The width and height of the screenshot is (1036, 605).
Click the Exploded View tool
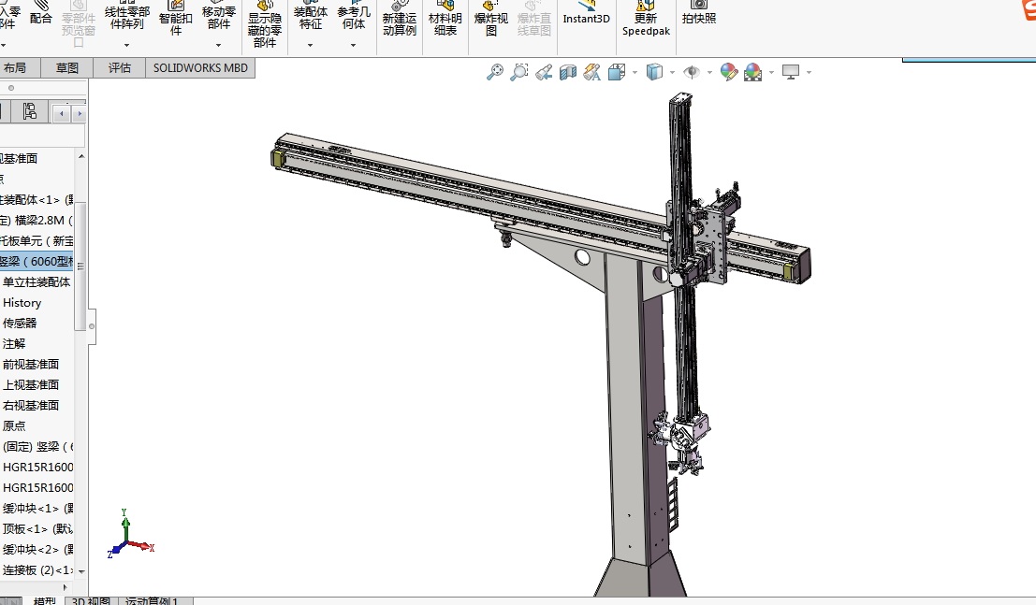[491, 19]
